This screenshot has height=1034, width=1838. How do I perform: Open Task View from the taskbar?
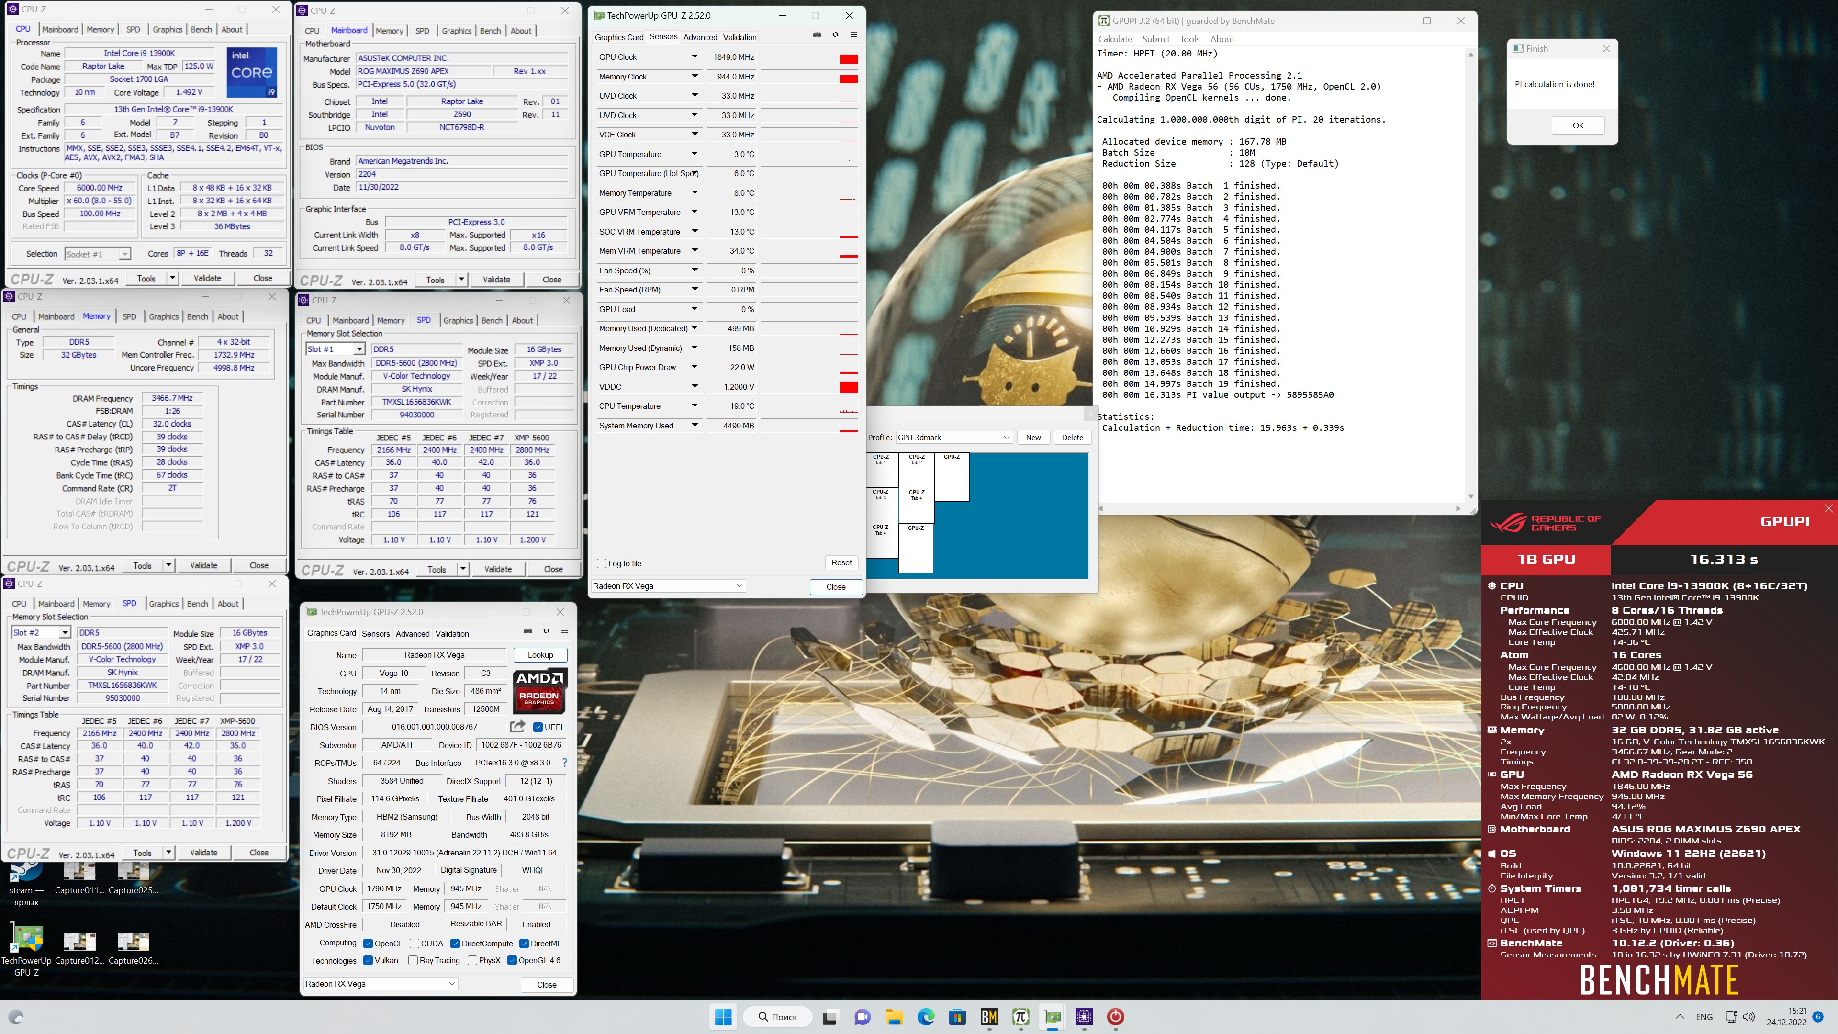[829, 1017]
